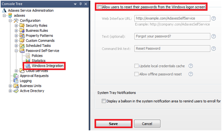Click the Scheduled Tasks clock icon

(x=22, y=45)
